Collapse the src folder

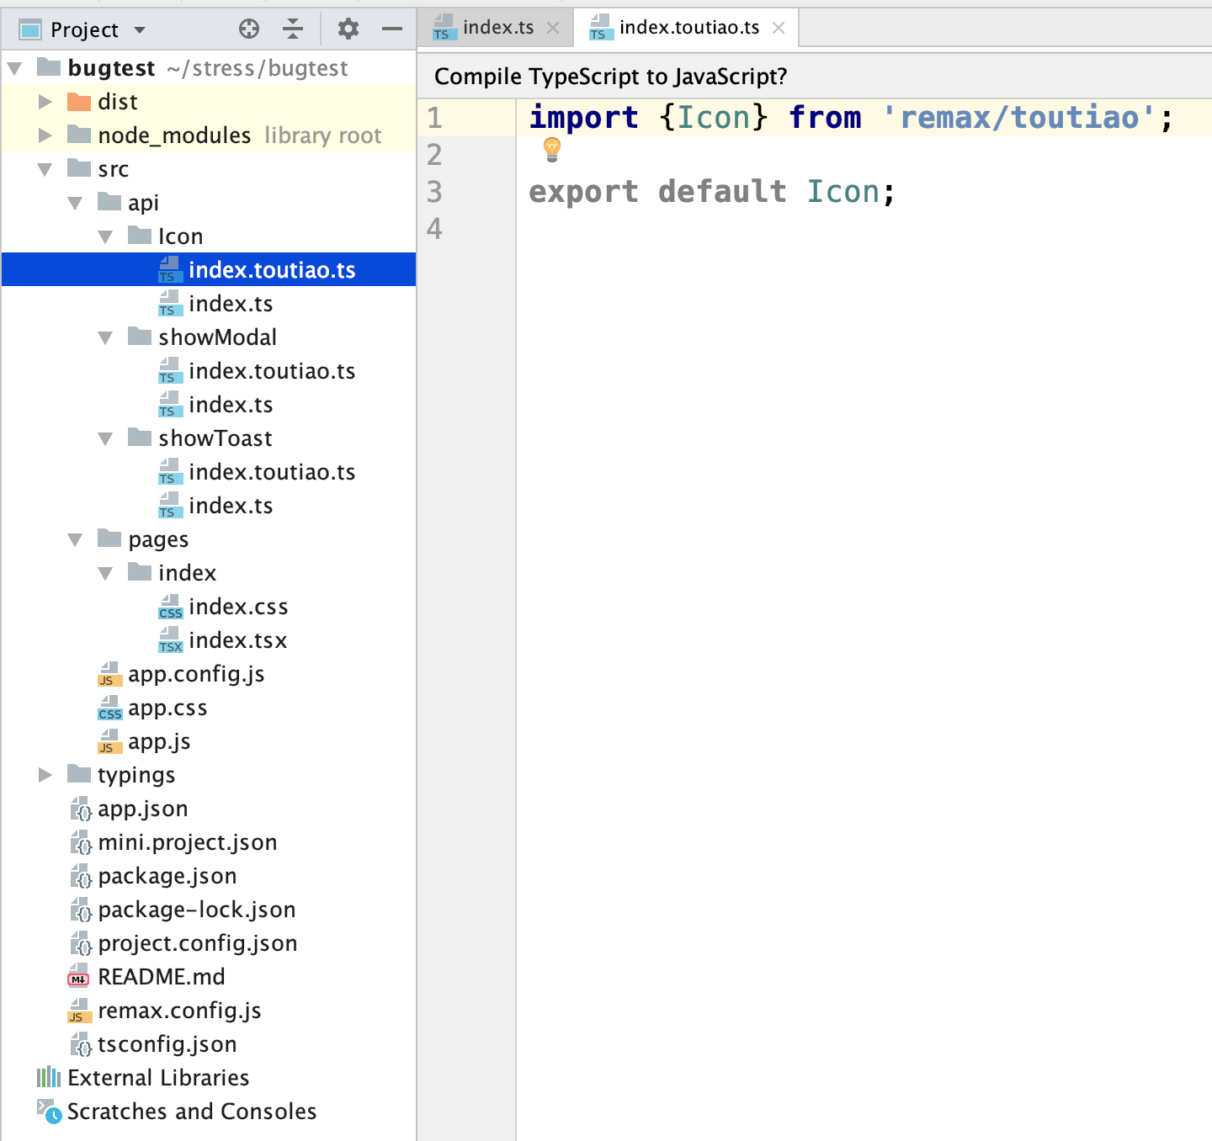point(45,169)
